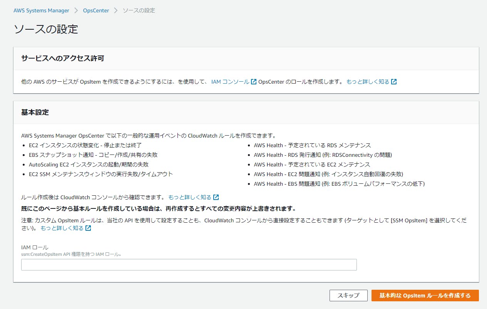Click the ソースの設定 page heading

click(46, 29)
